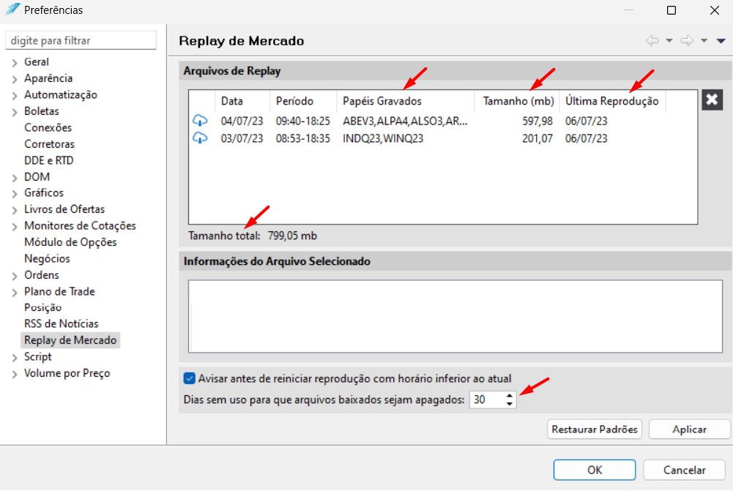Expand the Gráficos tree node
This screenshot has height=491, width=733.
point(15,193)
